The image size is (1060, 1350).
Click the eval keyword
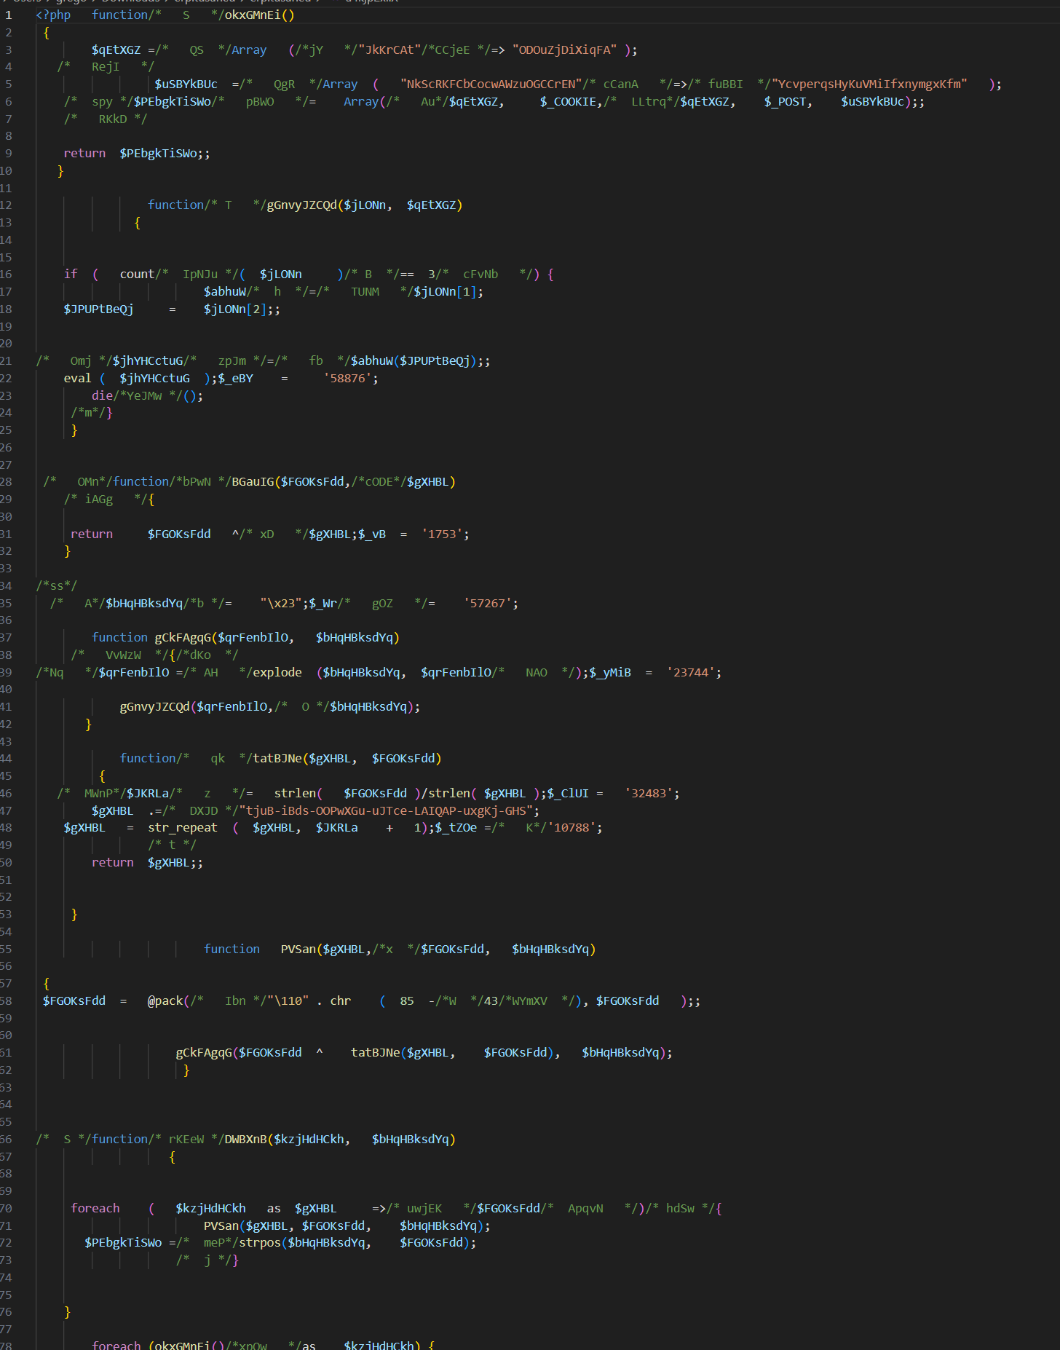[x=77, y=378]
